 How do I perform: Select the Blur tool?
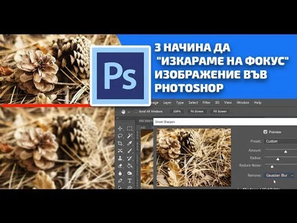120,173
